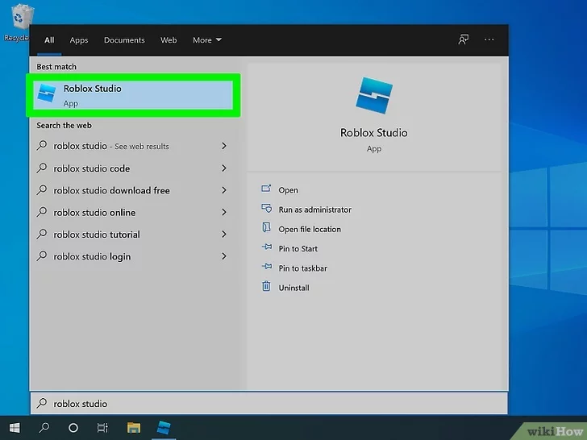This screenshot has height=440, width=587.
Task: Click the Roblox Studio taskbar icon
Action: pyautogui.click(x=164, y=427)
